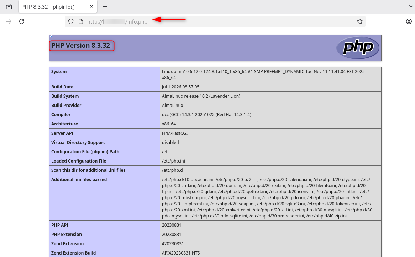The image size is (415, 257).
Task: Select the disabled value cell
Action: [x=270, y=143]
